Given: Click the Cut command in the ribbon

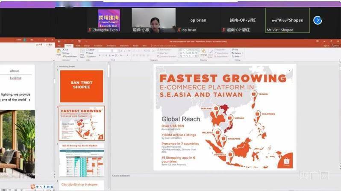Looking at the screenshot, I should pyautogui.click(x=65, y=49).
